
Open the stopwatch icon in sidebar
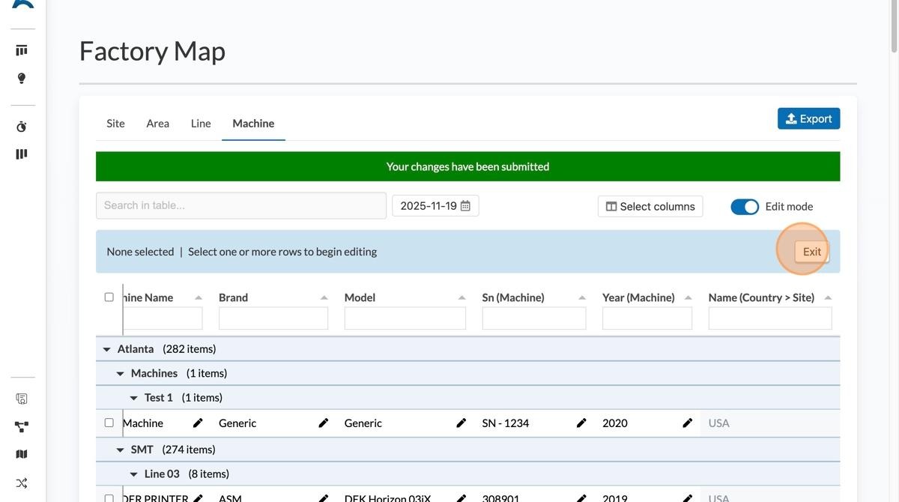click(x=22, y=127)
